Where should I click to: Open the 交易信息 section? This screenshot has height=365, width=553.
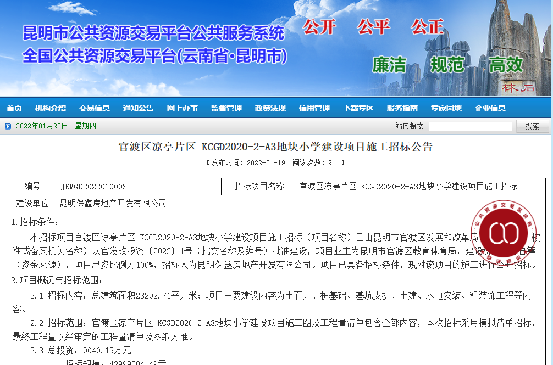click(x=95, y=108)
